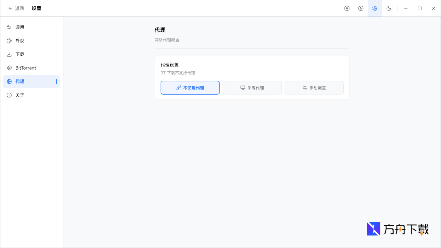Switch to the 外观 settings section
441x248 pixels.
(x=20, y=41)
